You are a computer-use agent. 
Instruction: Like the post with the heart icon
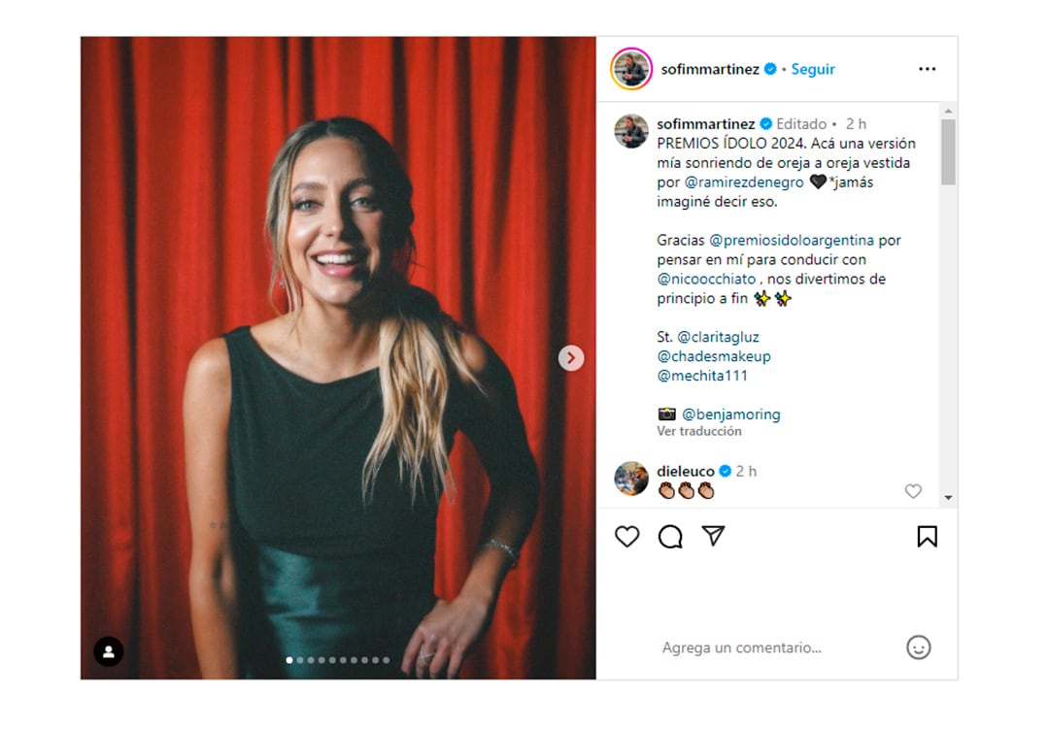(x=627, y=537)
